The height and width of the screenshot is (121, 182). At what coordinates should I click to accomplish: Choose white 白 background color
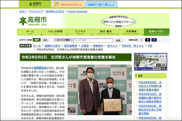[141, 40]
